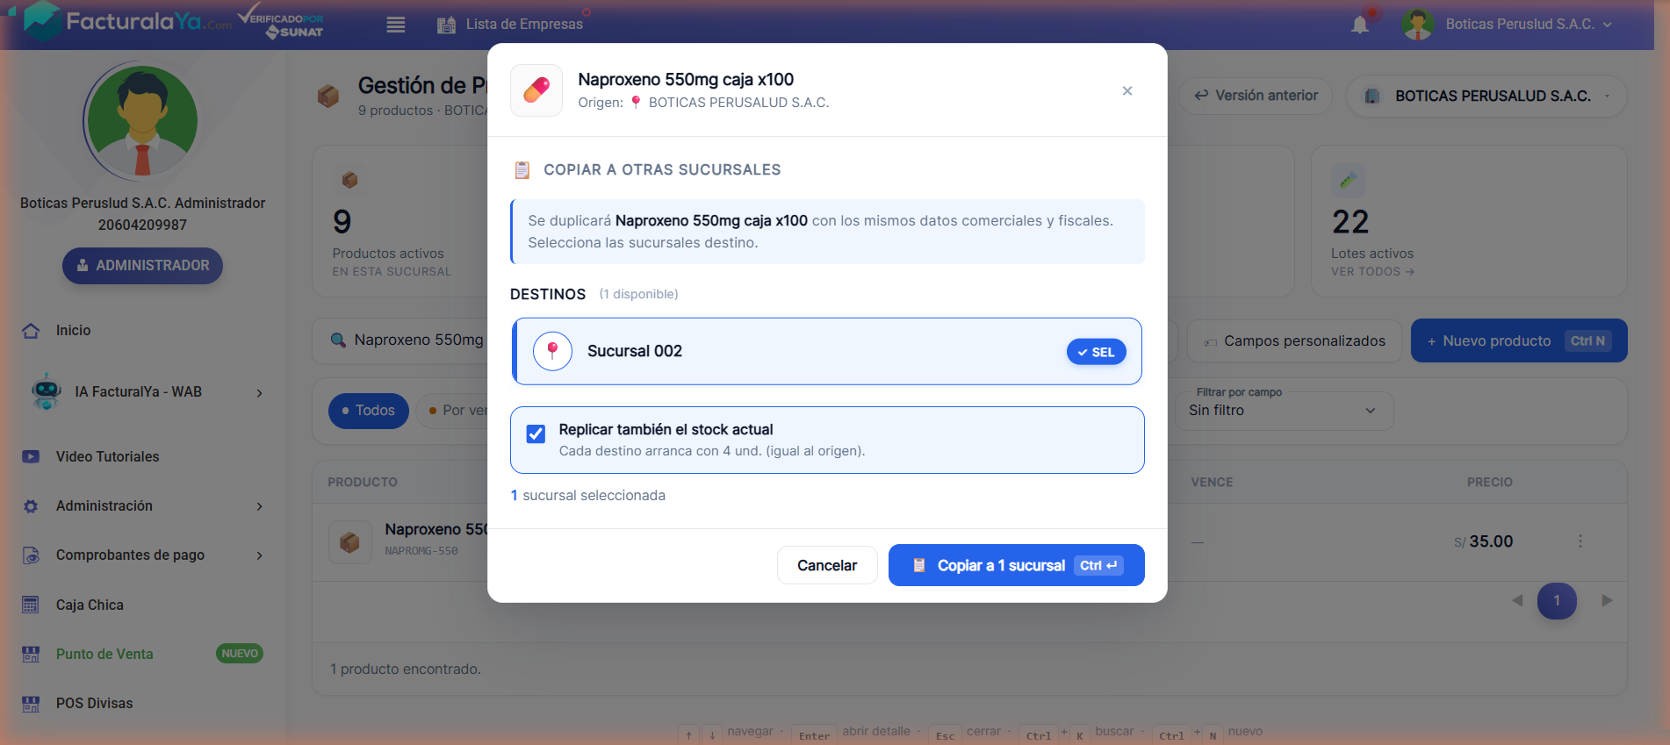
Task: Click the Productos activos box icon
Action: tap(349, 180)
